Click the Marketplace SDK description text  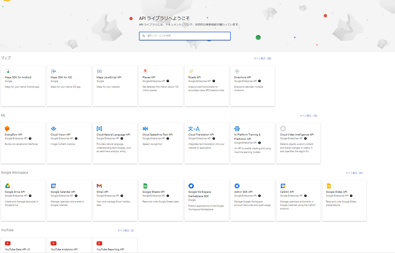coord(206,208)
